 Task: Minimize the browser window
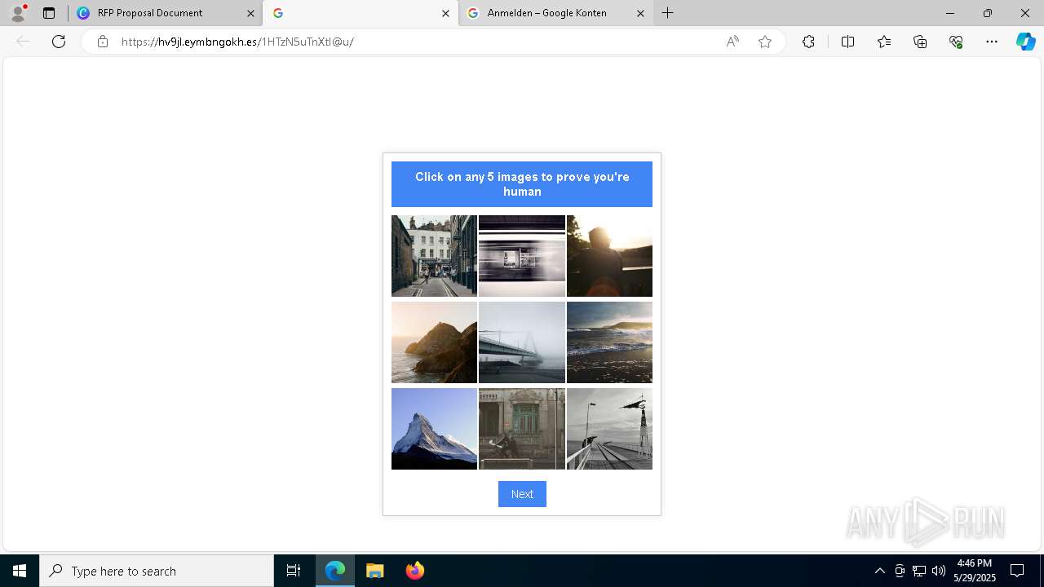click(x=949, y=13)
